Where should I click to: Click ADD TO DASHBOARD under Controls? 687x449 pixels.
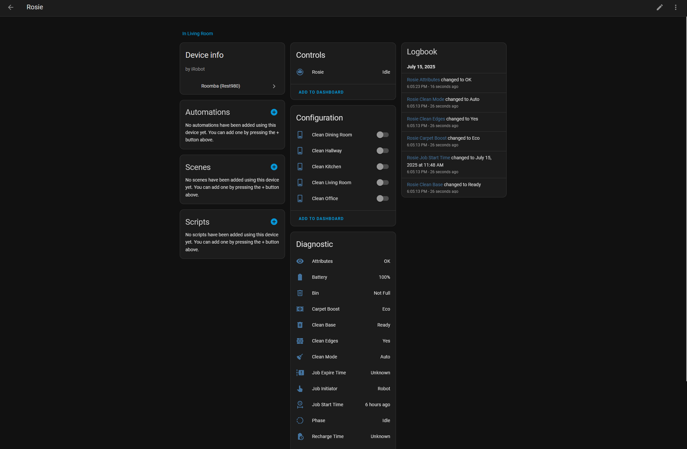(x=321, y=92)
